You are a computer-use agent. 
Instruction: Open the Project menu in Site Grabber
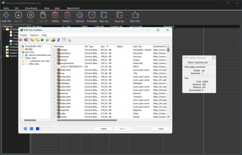pyautogui.click(x=23, y=35)
